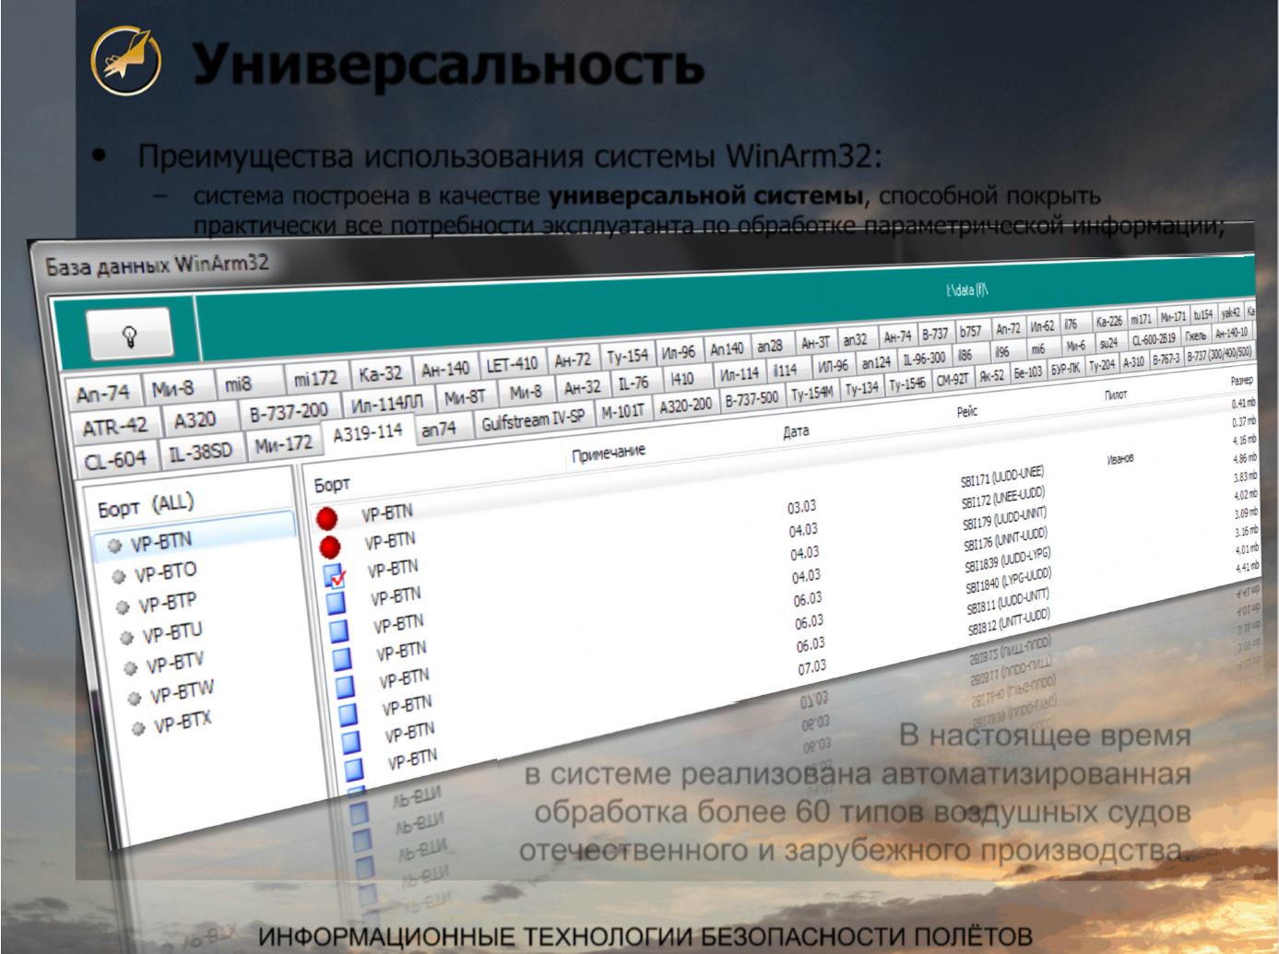Open the IL-96-300 tab
The height and width of the screenshot is (954, 1279).
pyautogui.click(x=924, y=358)
